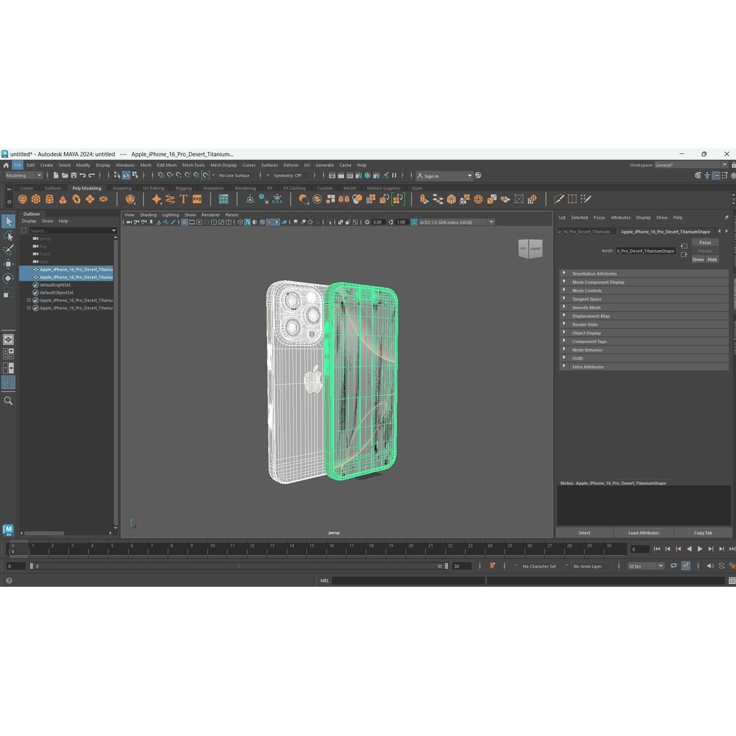Screen dimensions: 736x736
Task: Open the ACES 1.0 SDR-video view transform dropdown
Action: point(456,222)
